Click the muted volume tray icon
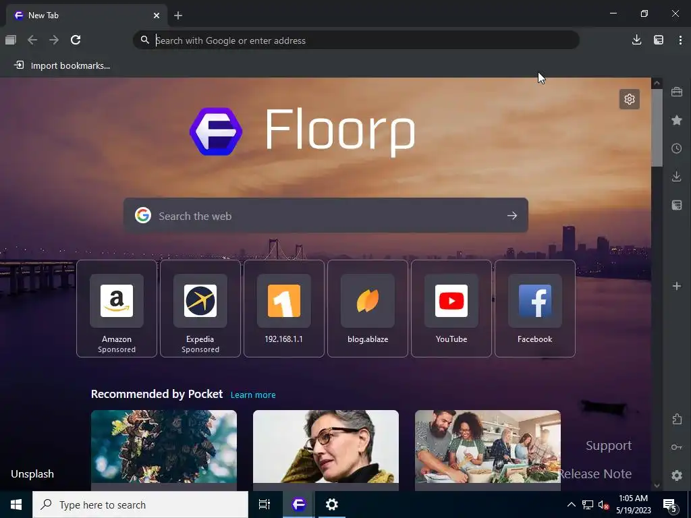This screenshot has width=691, height=518. 604,505
